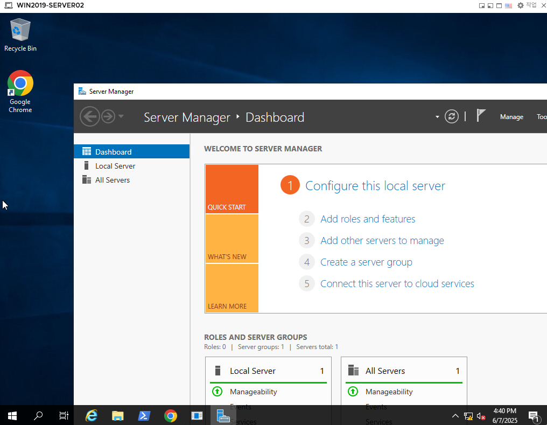547x425 pixels.
Task: Open All Servers tile header
Action: 404,371
